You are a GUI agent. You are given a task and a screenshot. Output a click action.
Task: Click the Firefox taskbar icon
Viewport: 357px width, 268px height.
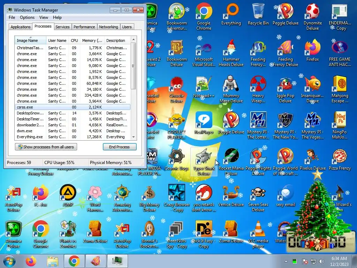(x=31, y=261)
